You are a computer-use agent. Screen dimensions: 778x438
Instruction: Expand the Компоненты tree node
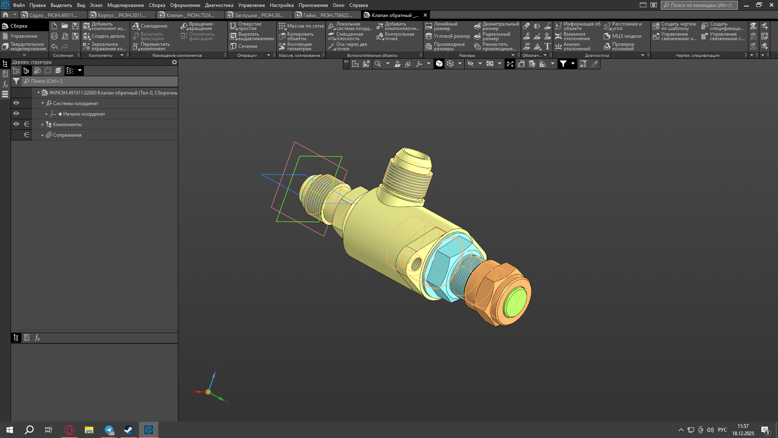[x=43, y=125]
